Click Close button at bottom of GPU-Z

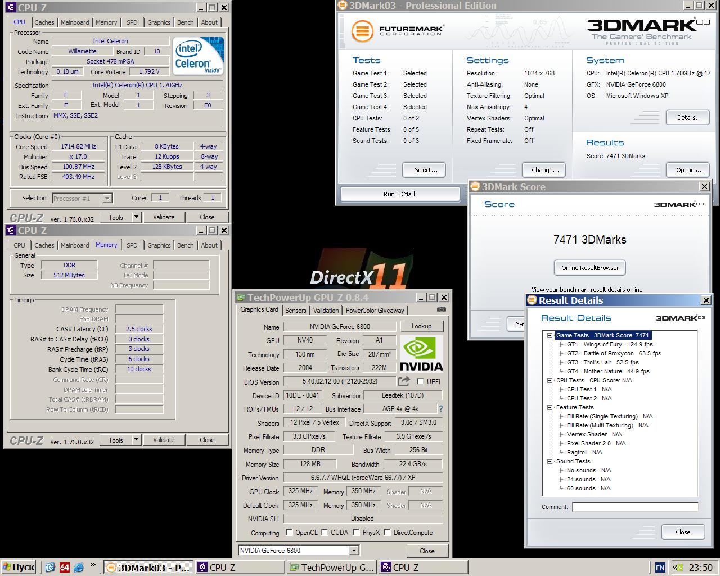[x=427, y=551]
